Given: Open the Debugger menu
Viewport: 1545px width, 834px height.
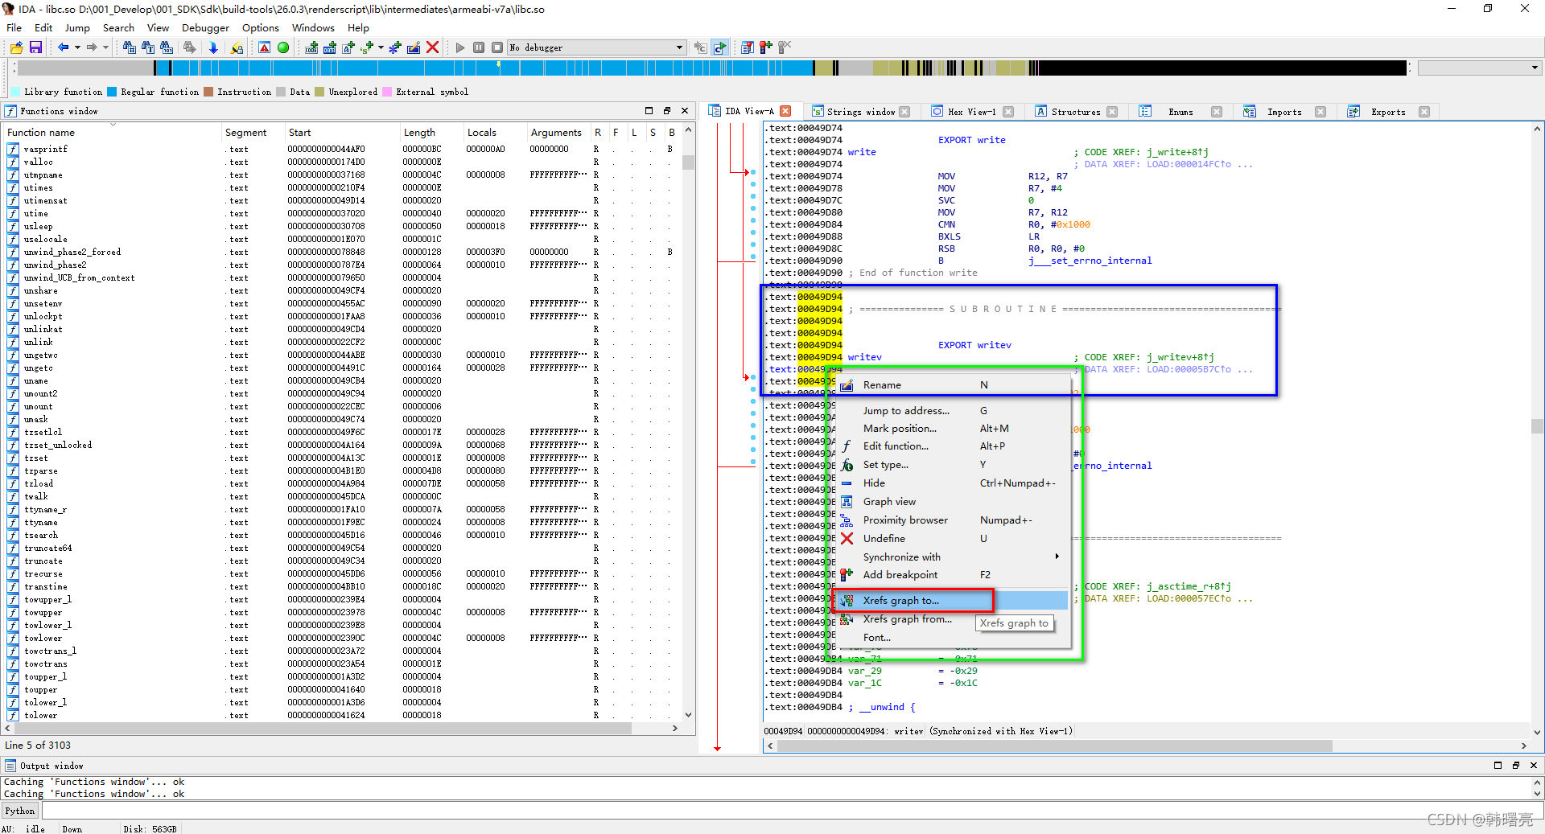Looking at the screenshot, I should pos(205,27).
